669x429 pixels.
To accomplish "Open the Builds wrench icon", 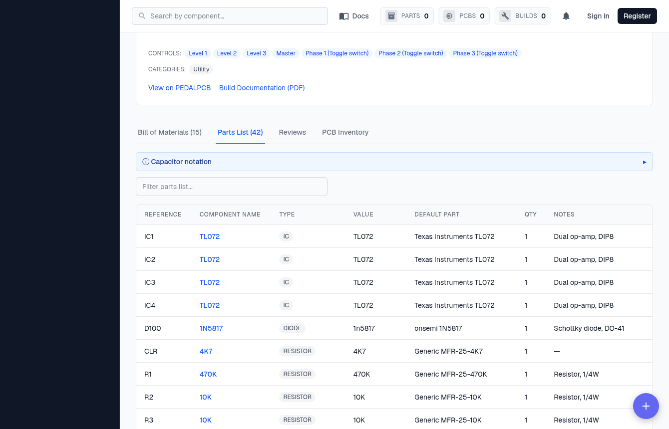I will [505, 16].
